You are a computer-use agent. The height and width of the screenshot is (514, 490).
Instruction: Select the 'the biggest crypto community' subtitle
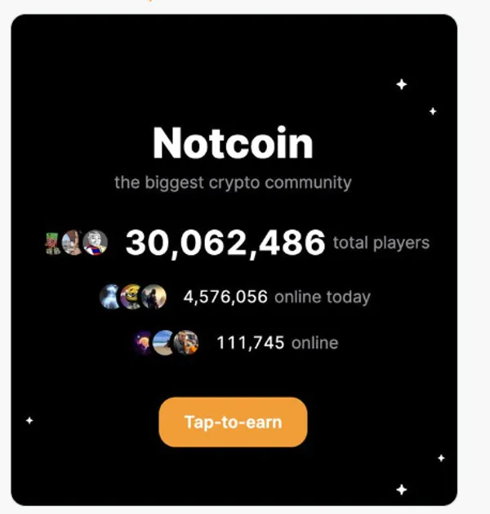233,181
